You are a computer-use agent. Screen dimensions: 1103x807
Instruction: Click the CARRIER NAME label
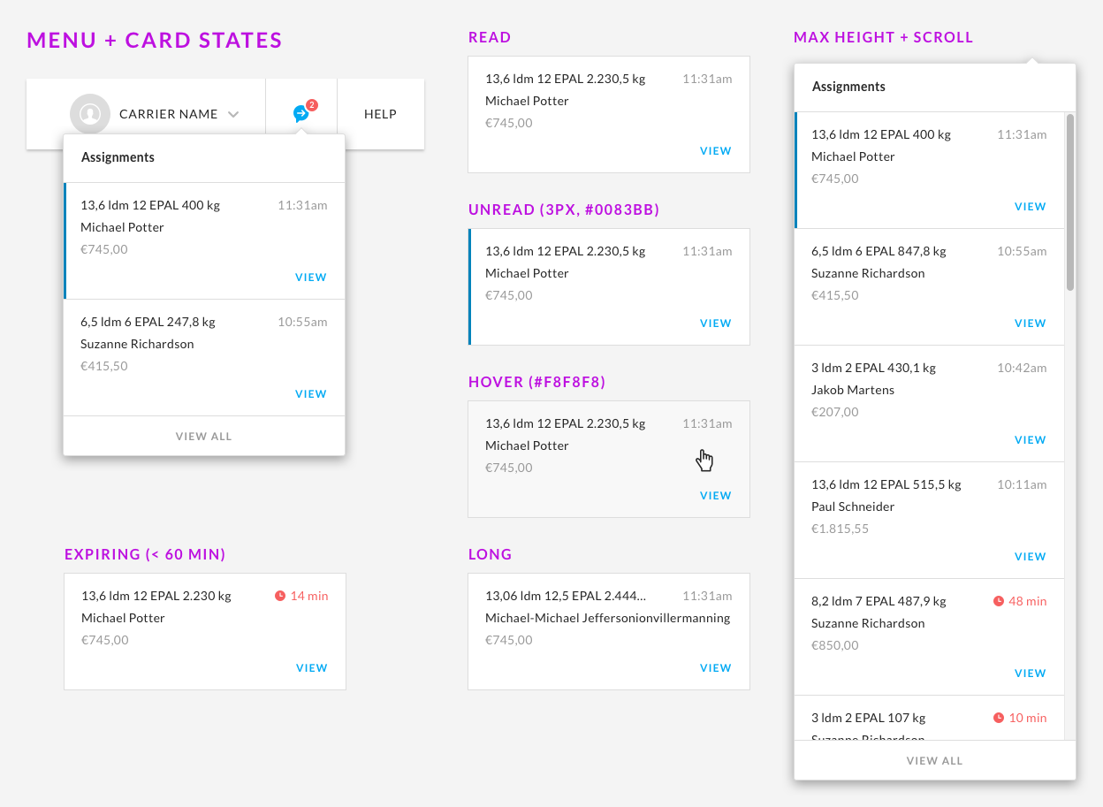pyautogui.click(x=169, y=114)
